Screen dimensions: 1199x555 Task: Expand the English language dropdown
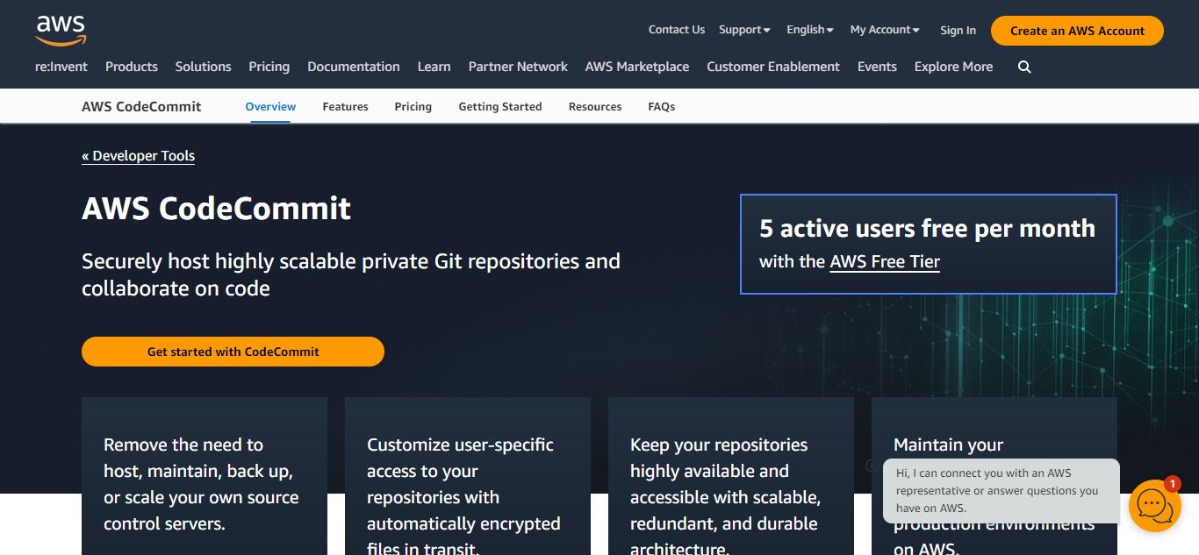[810, 30]
